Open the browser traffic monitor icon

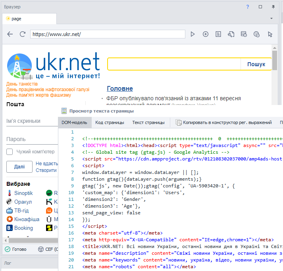coord(244,34)
